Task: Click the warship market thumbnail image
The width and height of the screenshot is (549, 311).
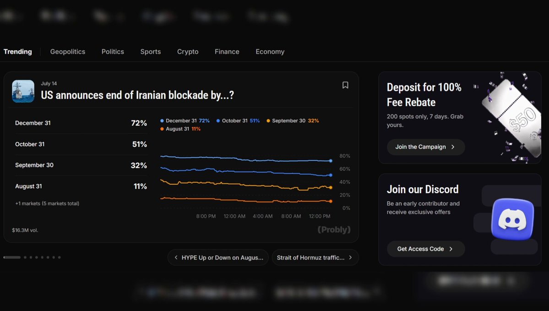Action: click(x=23, y=91)
